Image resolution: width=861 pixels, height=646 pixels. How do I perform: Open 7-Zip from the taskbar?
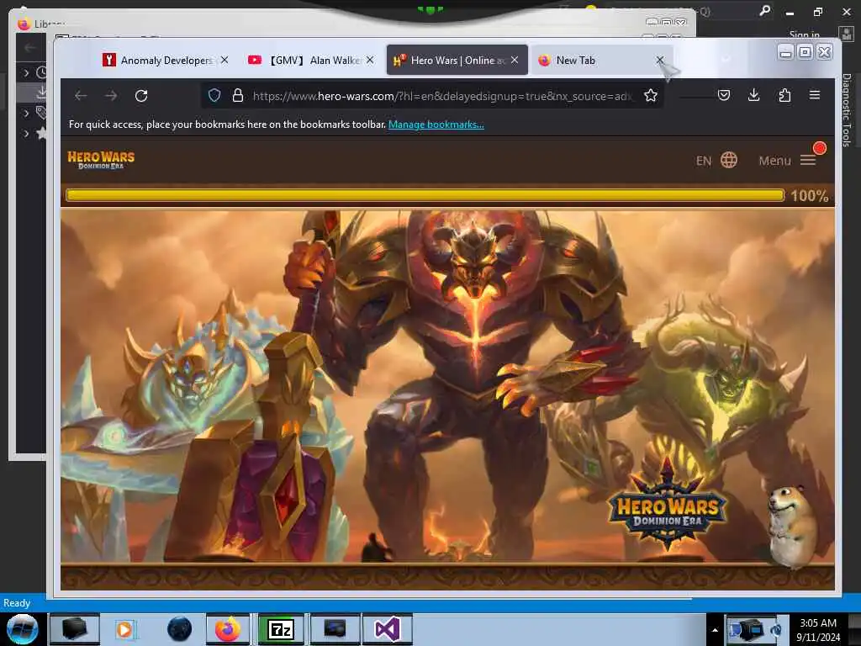281,629
